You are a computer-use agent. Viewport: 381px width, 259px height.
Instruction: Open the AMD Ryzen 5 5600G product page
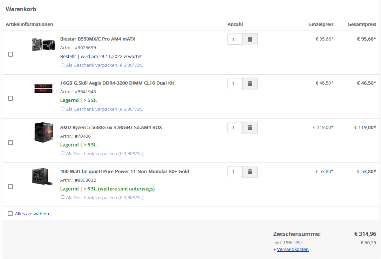pyautogui.click(x=111, y=128)
